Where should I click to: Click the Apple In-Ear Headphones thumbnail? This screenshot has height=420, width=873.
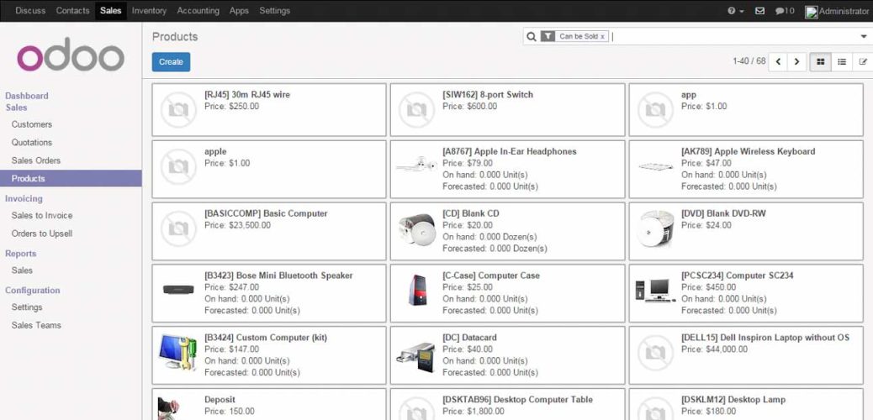(417, 164)
